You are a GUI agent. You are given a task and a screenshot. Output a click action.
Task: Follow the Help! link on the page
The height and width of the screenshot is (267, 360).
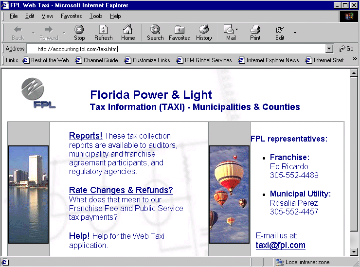(x=79, y=236)
